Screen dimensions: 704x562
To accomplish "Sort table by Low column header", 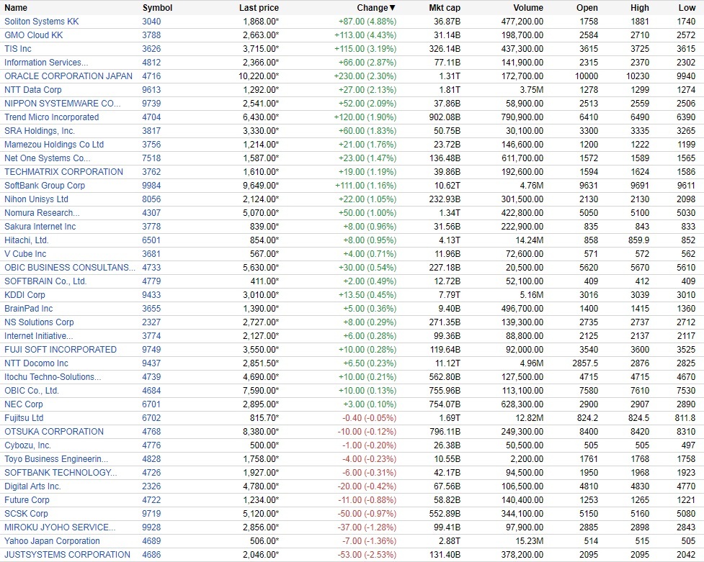I will point(687,8).
